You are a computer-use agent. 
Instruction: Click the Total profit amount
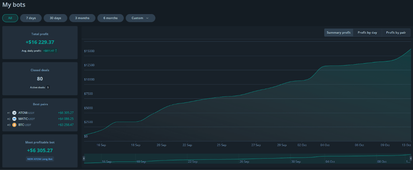40,42
